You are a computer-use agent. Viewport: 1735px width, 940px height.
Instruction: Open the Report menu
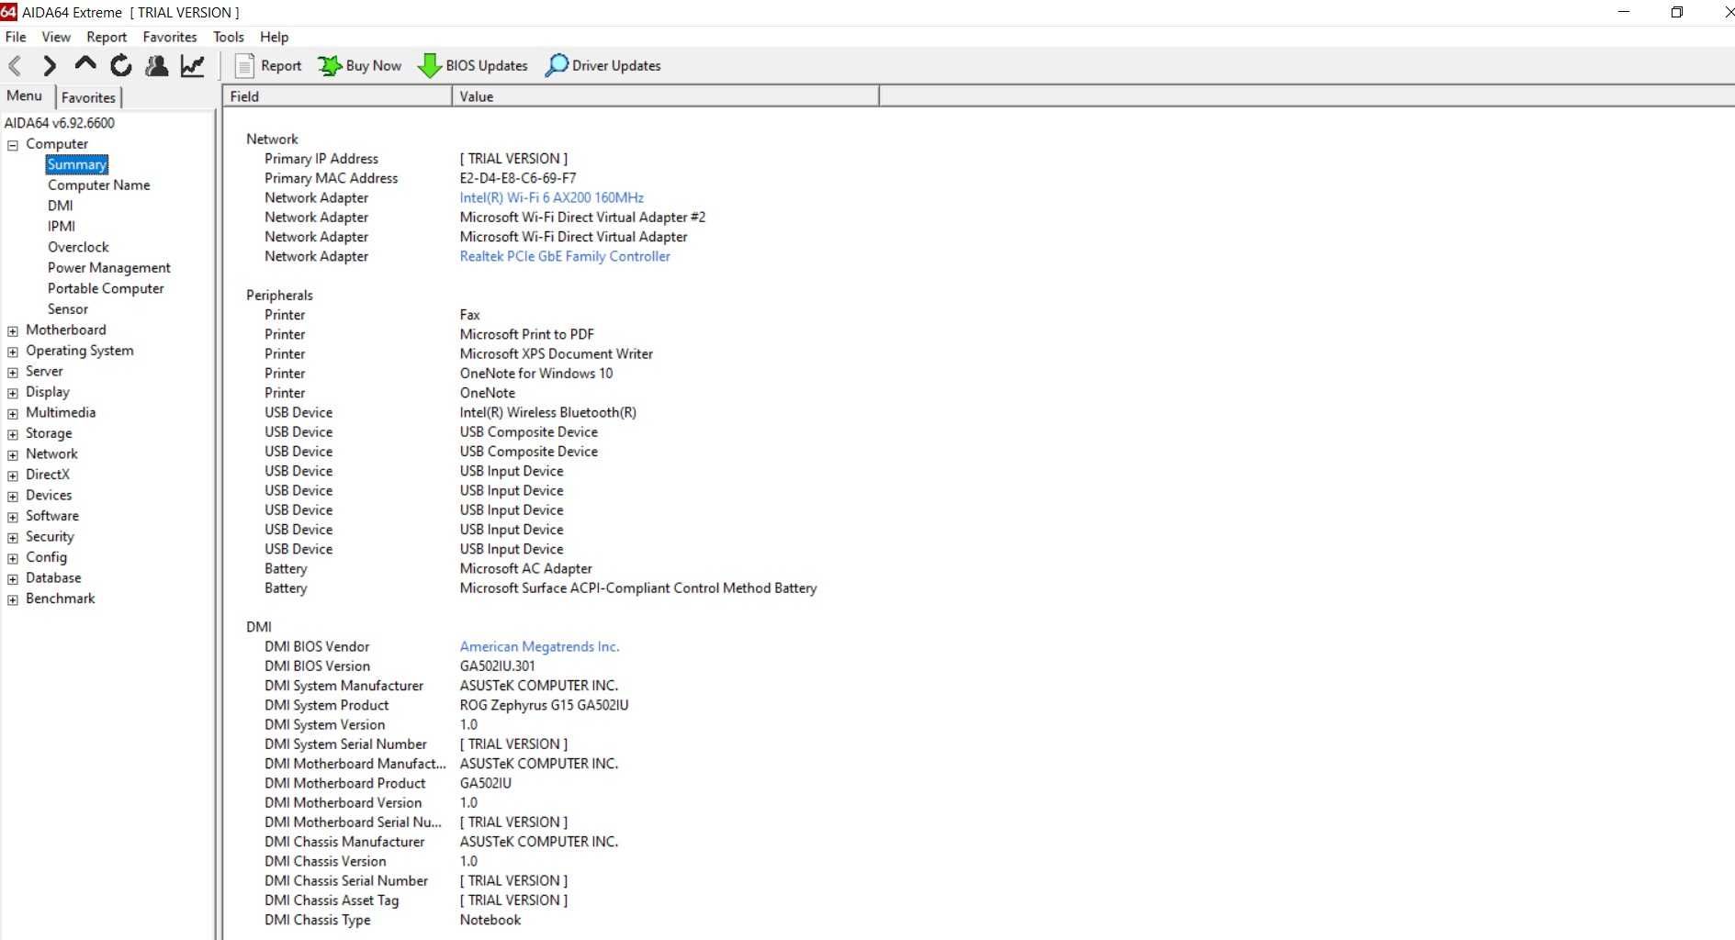pos(107,37)
